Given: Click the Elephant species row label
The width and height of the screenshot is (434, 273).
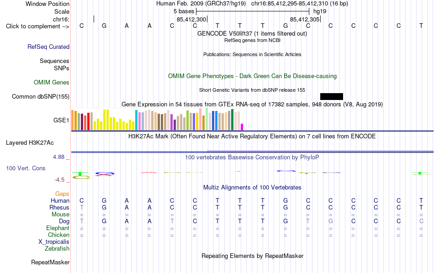Looking at the screenshot, I should pos(58,228).
